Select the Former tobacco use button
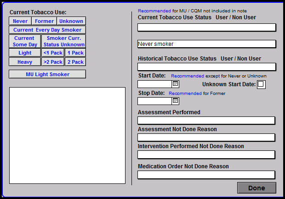Viewport: 285px width, 199px height. 44,21
